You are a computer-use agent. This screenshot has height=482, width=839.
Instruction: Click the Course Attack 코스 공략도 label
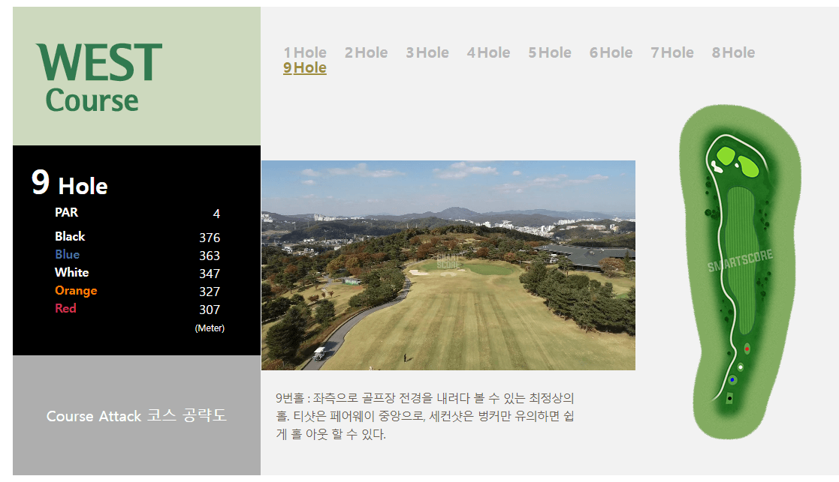pos(135,416)
